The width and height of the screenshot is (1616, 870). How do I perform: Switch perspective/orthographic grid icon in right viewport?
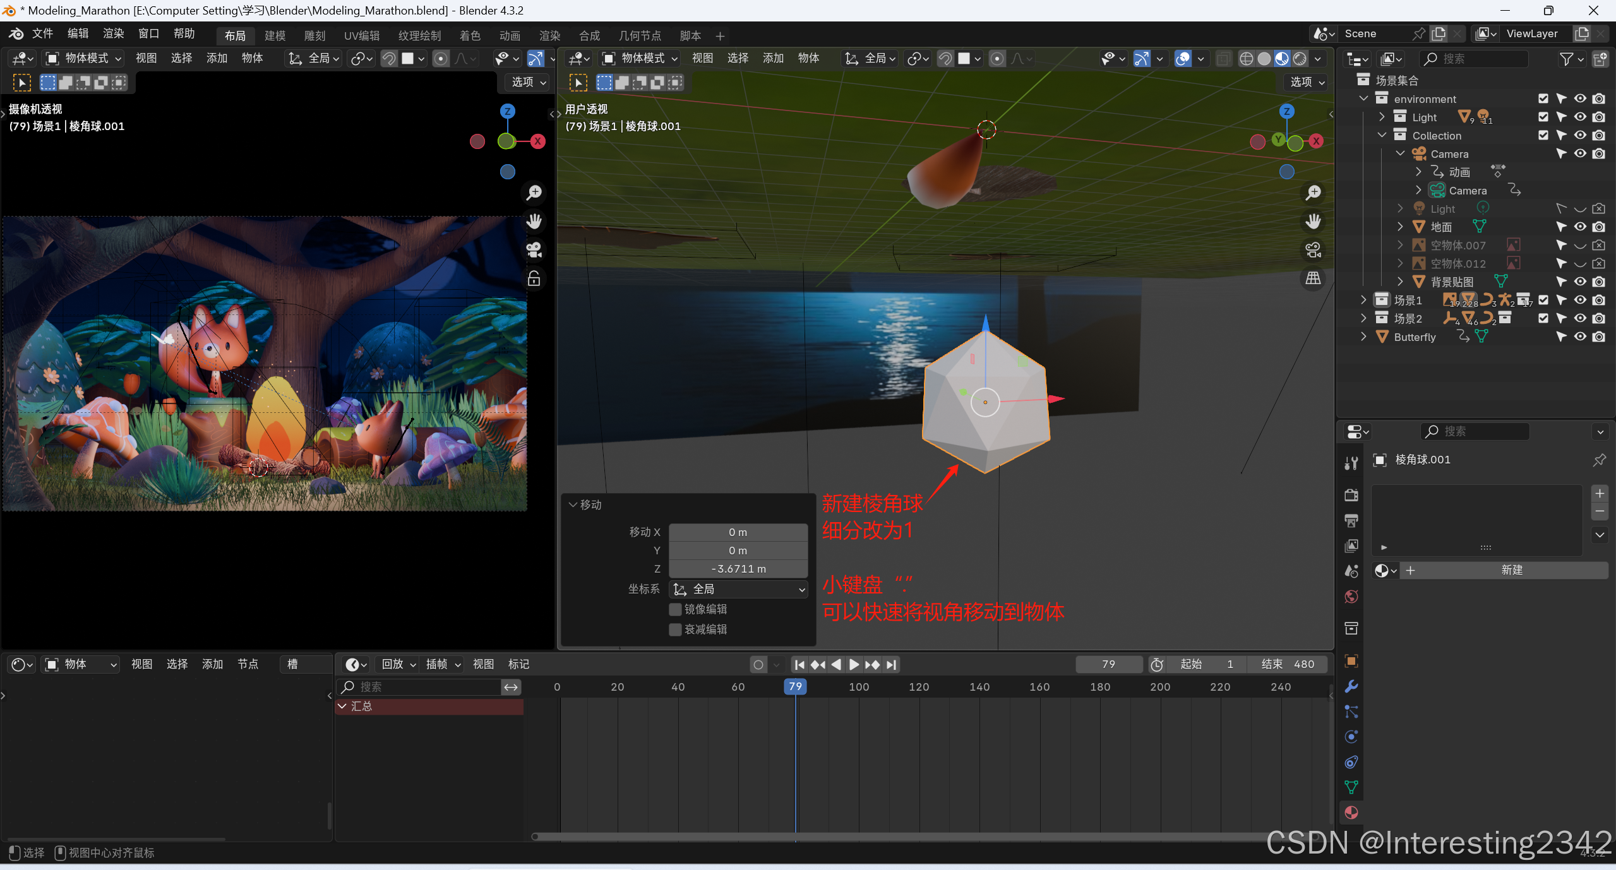click(x=1313, y=278)
